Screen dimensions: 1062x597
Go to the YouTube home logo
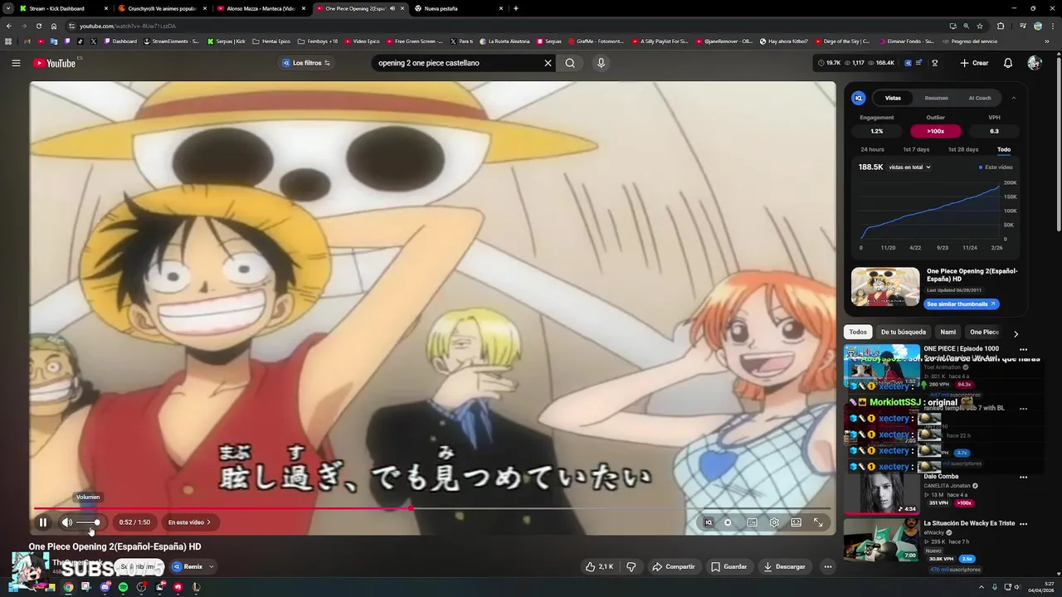pyautogui.click(x=55, y=63)
